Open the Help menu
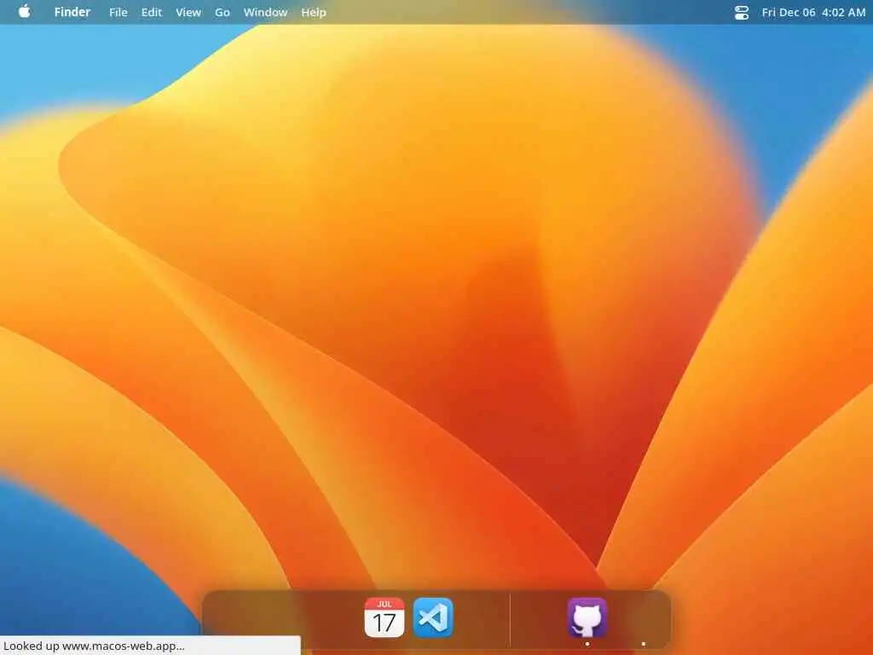The width and height of the screenshot is (873, 655). coord(314,12)
